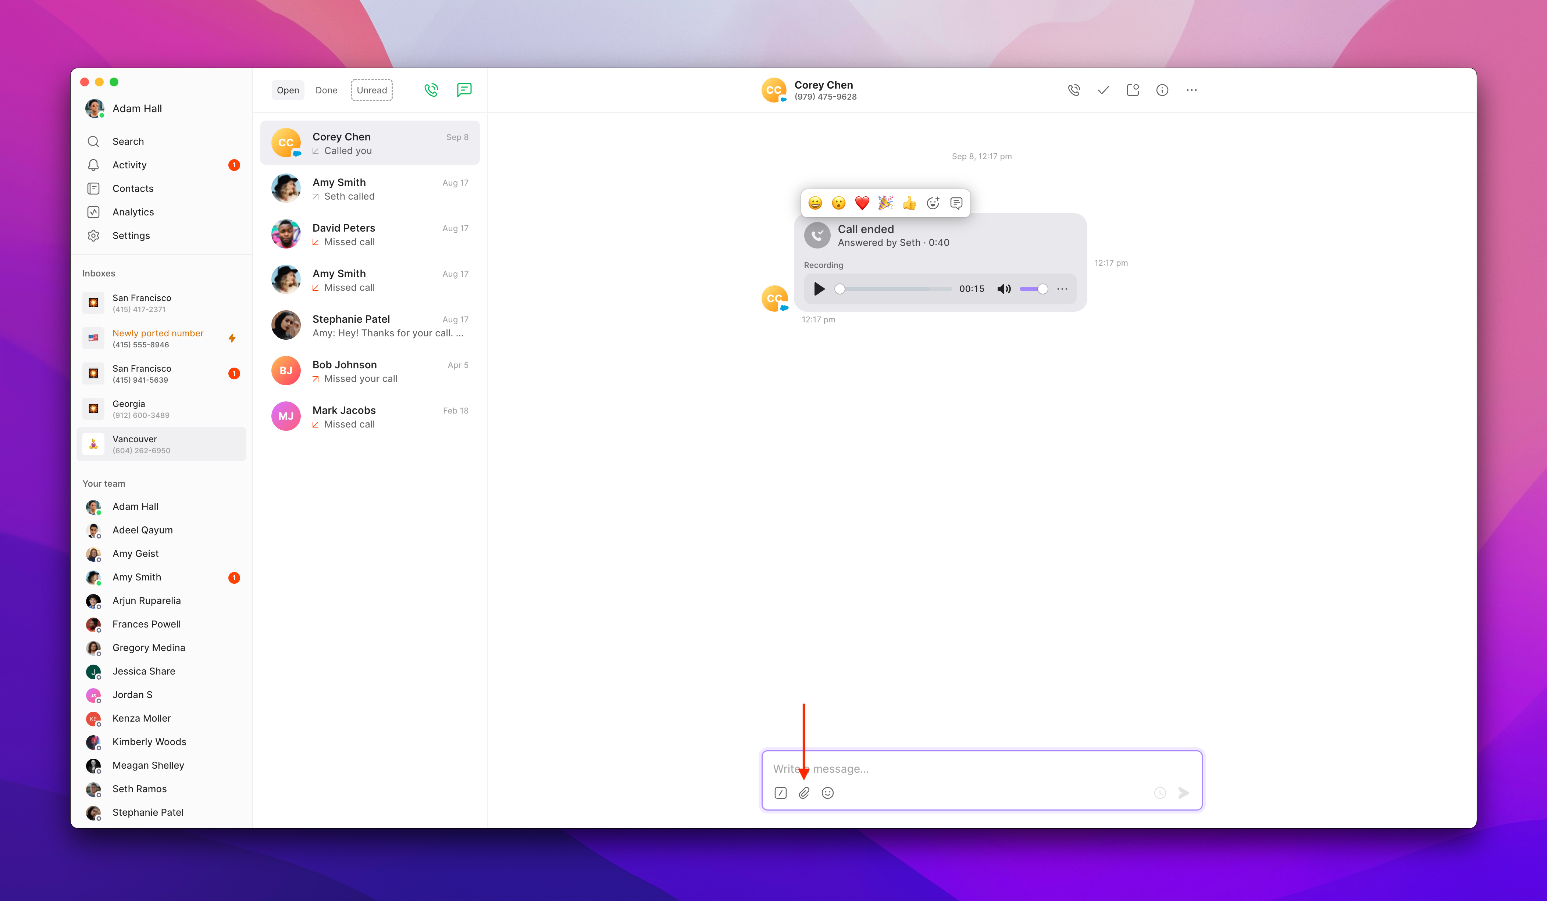Open Arjun Ruparelia team chat

[161, 601]
